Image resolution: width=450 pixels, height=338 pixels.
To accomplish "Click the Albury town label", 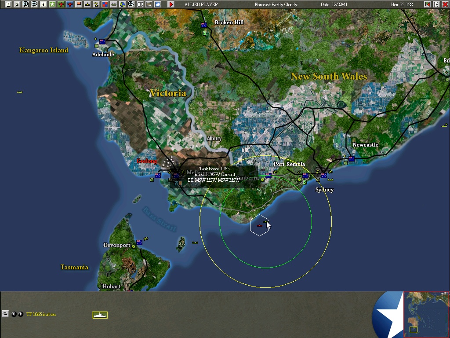I will [214, 139].
